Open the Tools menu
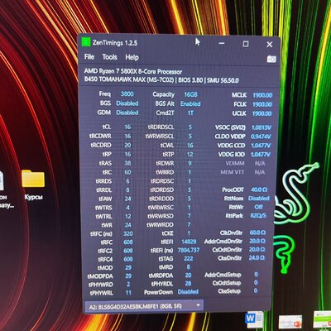The height and width of the screenshot is (331, 331). coord(110,57)
